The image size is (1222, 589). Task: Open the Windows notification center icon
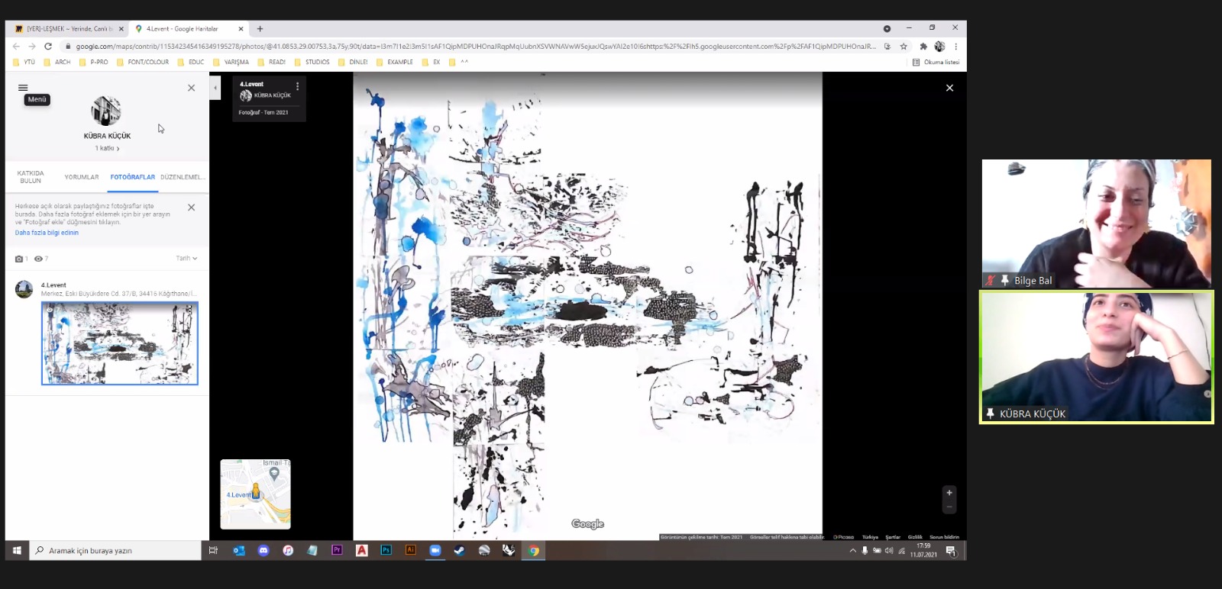coord(951,551)
